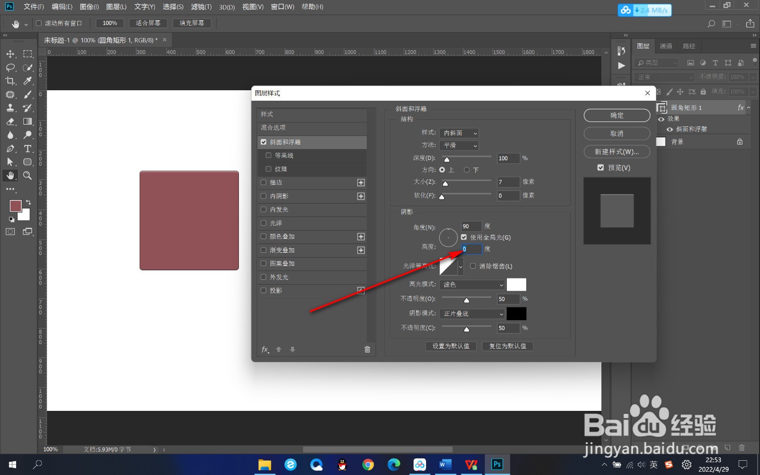Add another Gradient Overlay with plus icon
The image size is (760, 475).
point(361,250)
